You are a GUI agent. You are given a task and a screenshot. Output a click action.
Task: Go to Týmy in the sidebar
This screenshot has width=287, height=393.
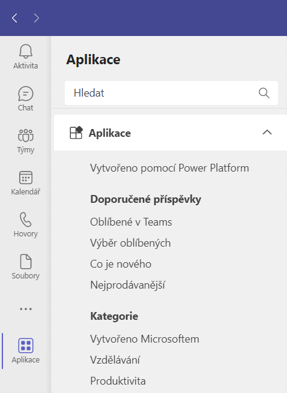(26, 141)
